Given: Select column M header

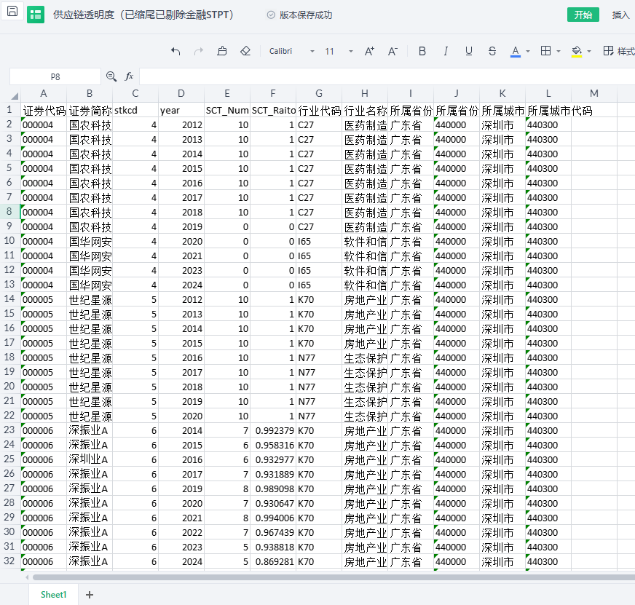Looking at the screenshot, I should tap(593, 93).
